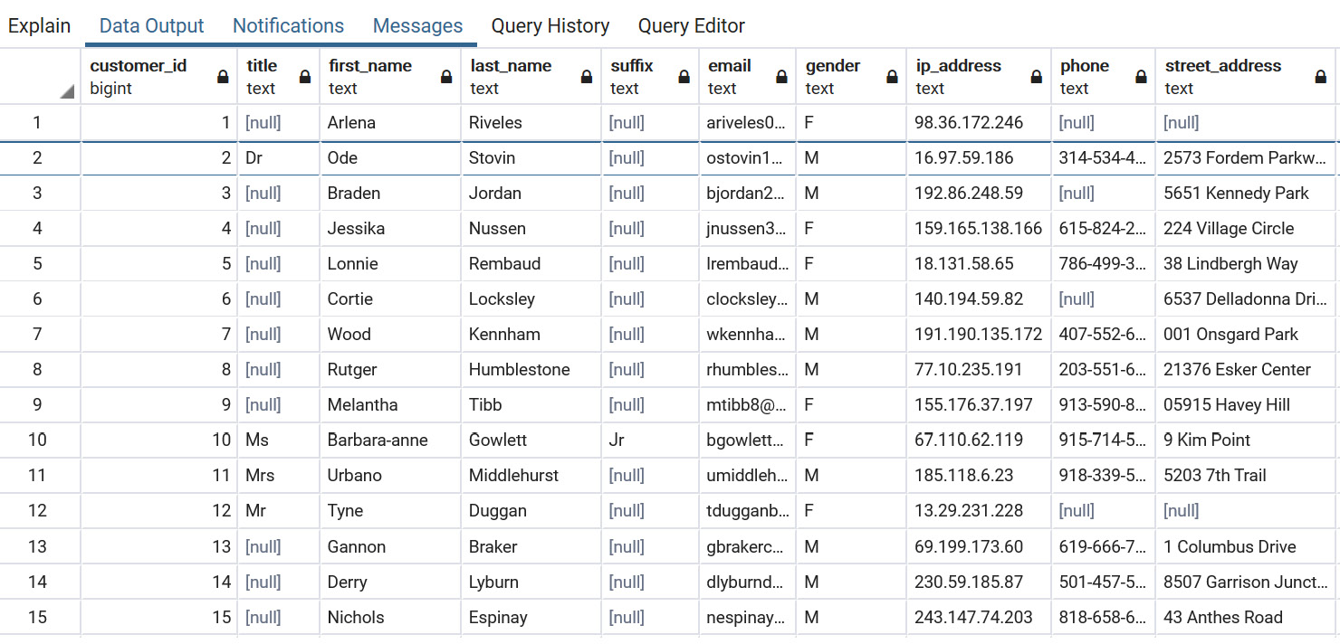The width and height of the screenshot is (1340, 644).
Task: Select the first_name column header
Action: [x=391, y=77]
